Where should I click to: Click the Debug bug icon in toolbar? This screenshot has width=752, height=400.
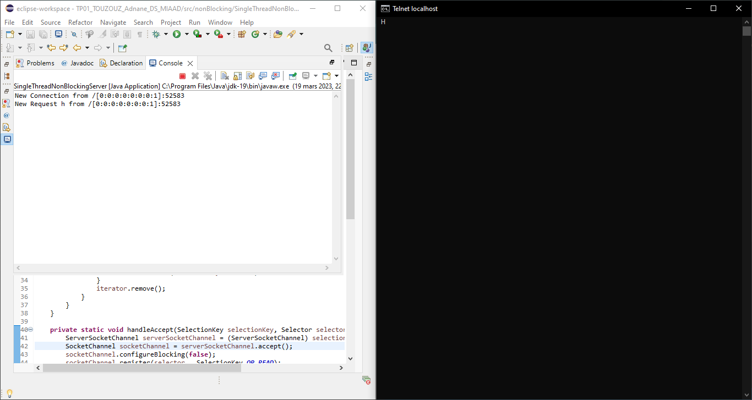click(x=156, y=34)
